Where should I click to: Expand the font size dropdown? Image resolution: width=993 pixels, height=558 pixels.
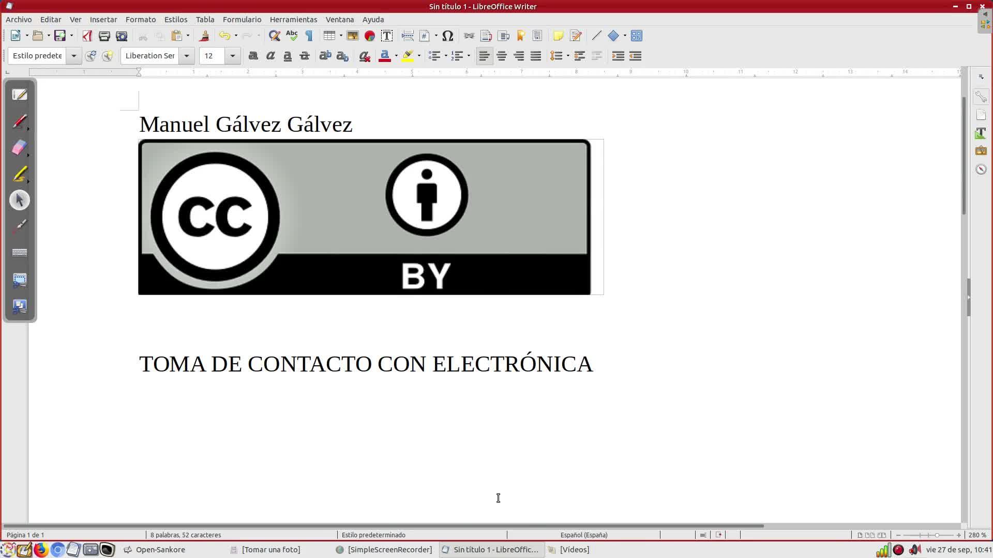tap(233, 56)
